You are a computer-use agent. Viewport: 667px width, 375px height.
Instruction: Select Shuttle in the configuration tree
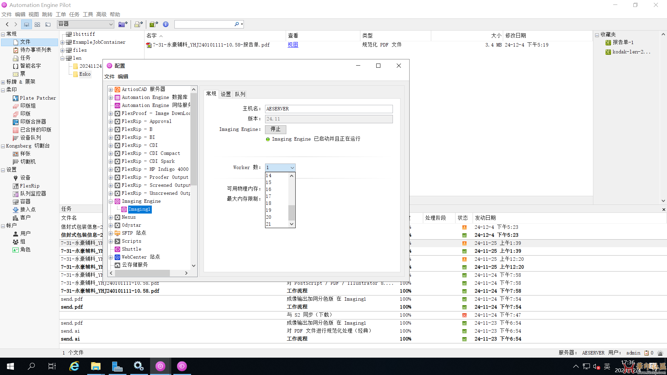(x=131, y=249)
